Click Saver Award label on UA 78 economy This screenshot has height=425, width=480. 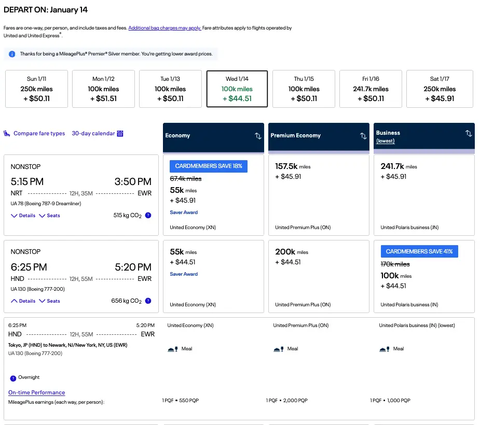click(x=184, y=212)
